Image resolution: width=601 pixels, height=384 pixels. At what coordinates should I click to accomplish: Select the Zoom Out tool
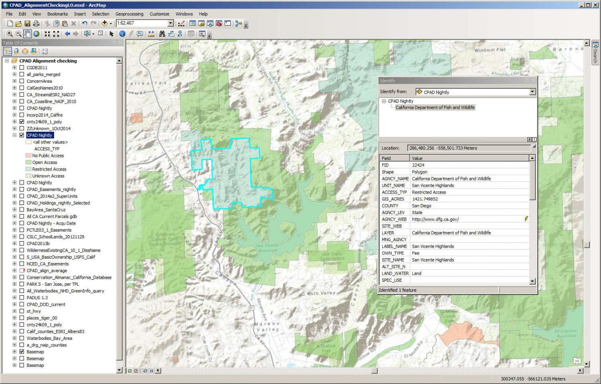pos(18,34)
